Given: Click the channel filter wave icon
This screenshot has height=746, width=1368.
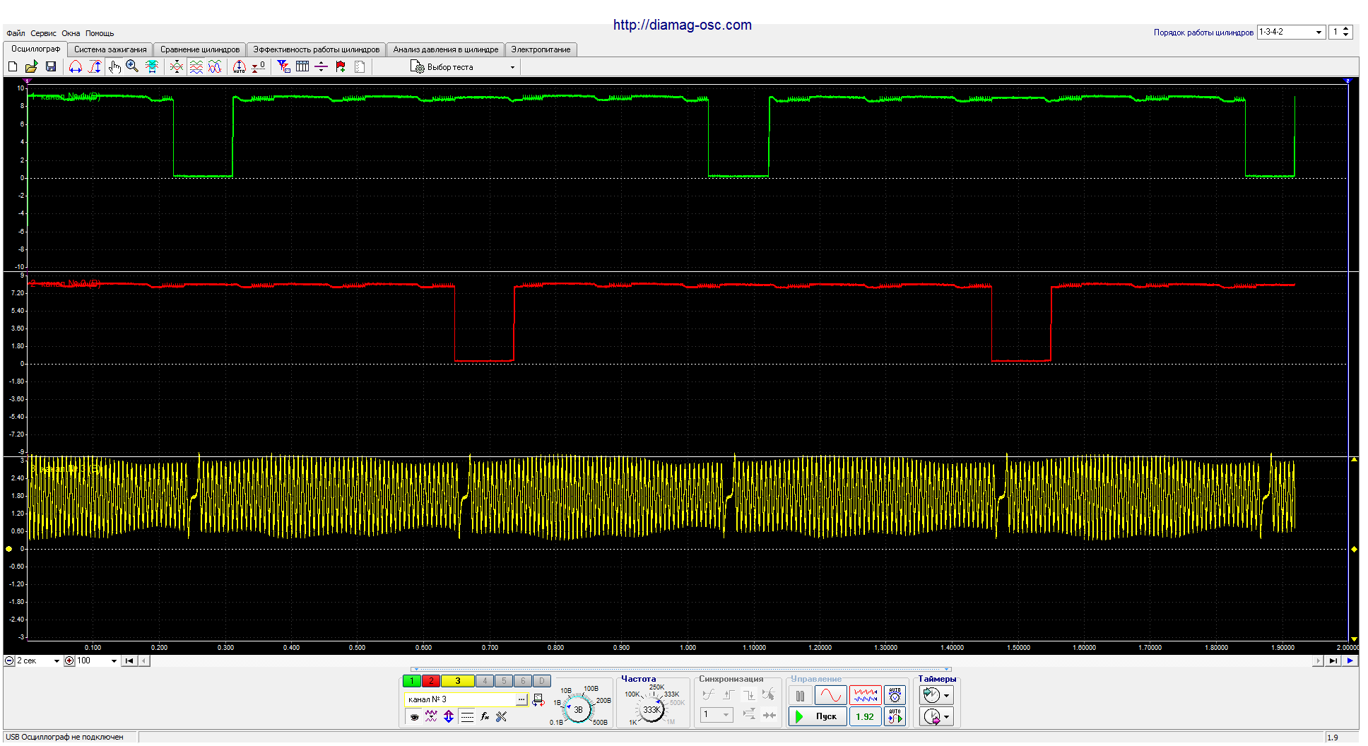Looking at the screenshot, I should [x=431, y=716].
